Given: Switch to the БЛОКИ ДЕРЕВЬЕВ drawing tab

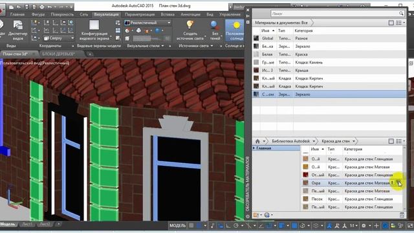Looking at the screenshot, I should pos(58,54).
